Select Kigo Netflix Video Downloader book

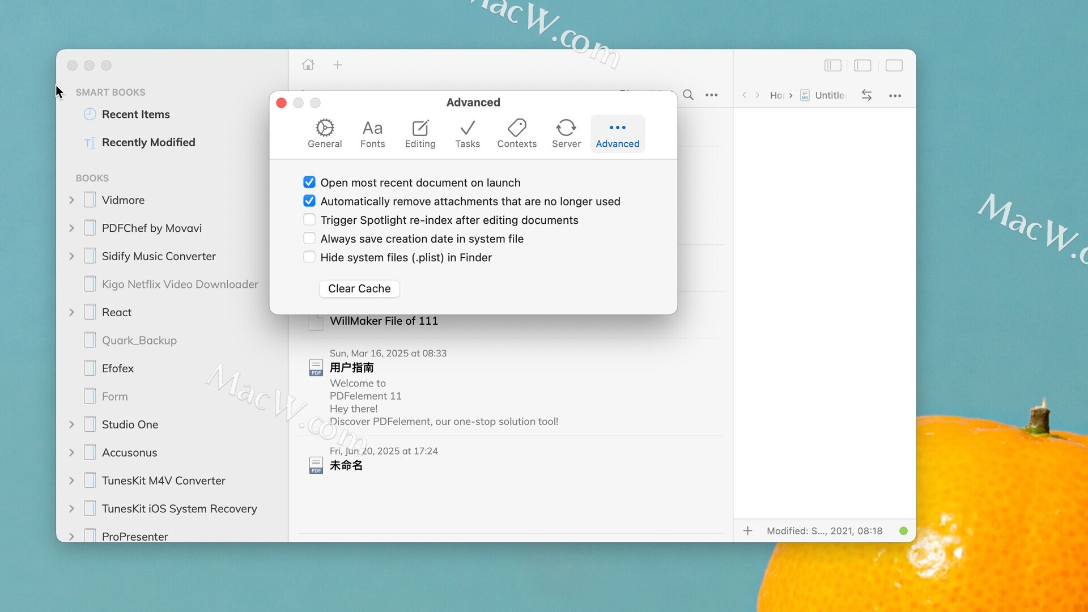point(180,284)
